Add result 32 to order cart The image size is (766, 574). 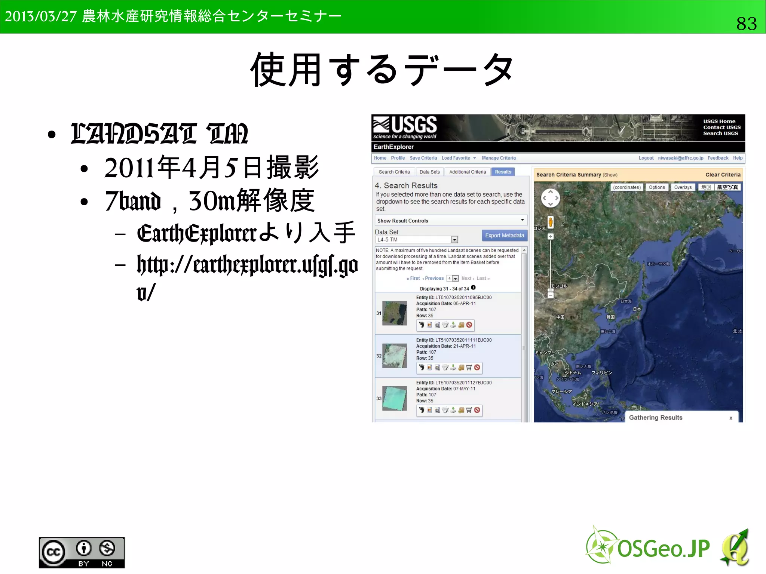pyautogui.click(x=469, y=368)
